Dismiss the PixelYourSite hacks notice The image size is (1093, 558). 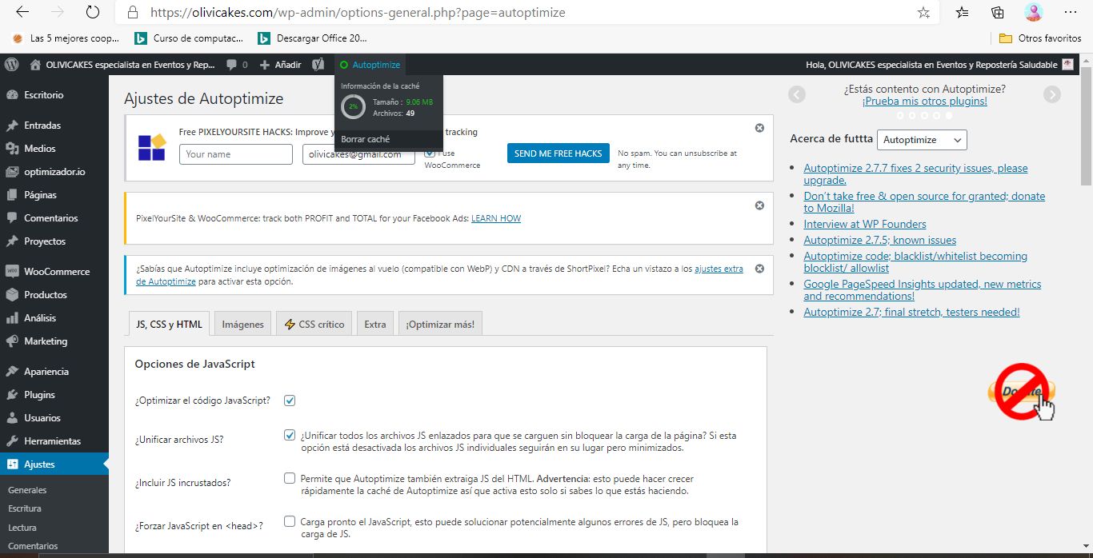(759, 128)
